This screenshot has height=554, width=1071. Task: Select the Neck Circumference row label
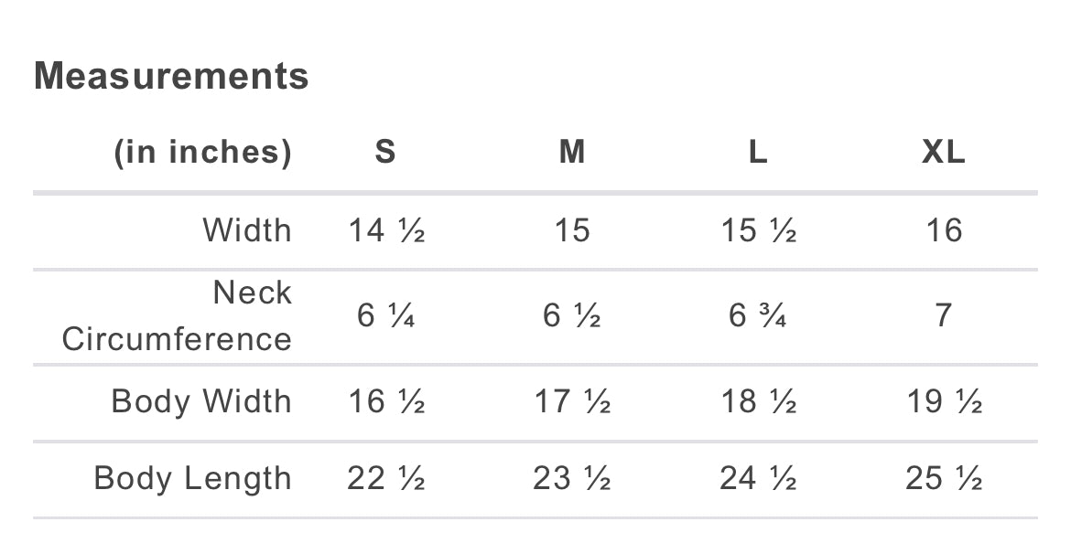point(177,315)
